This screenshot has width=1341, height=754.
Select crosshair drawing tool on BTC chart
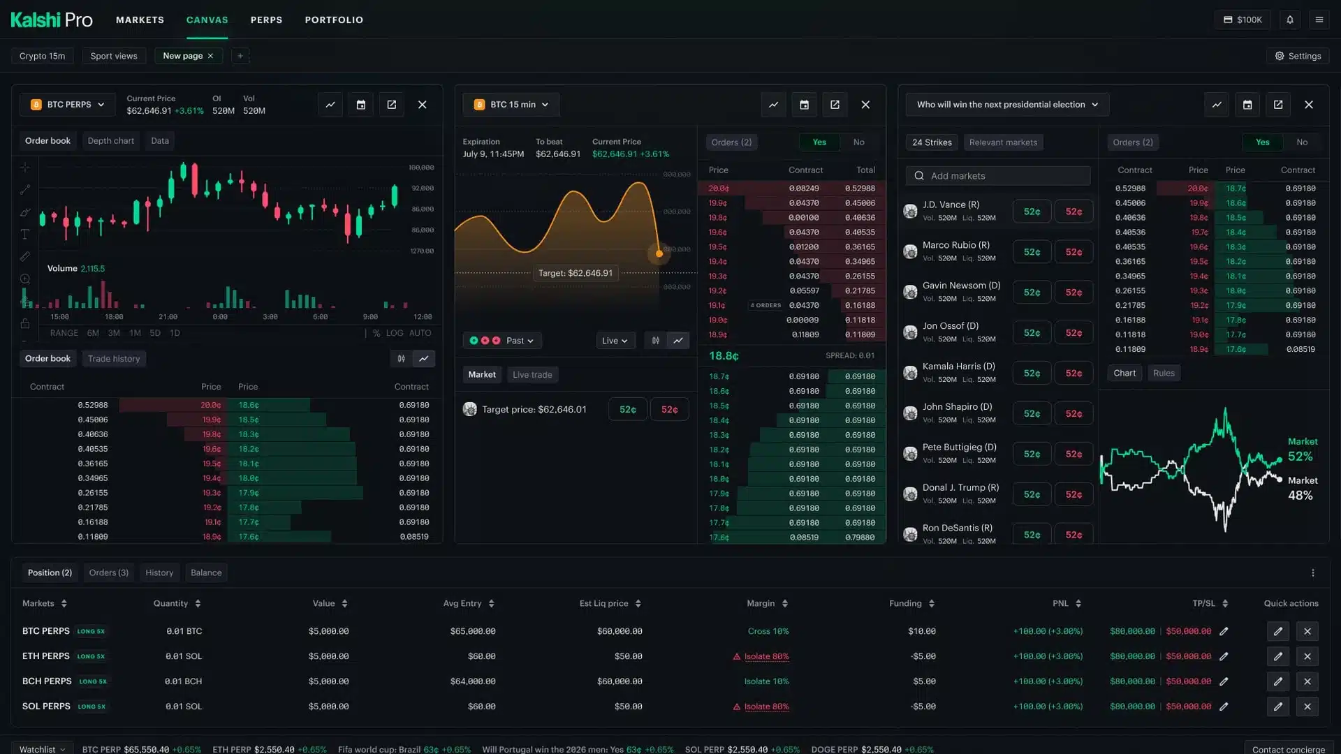[x=25, y=168]
